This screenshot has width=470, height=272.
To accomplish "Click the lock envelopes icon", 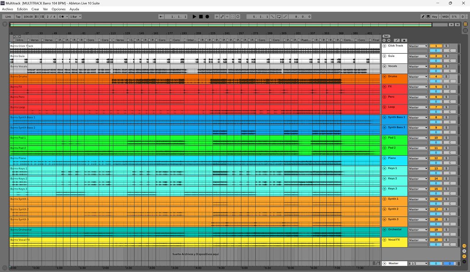I will tap(404, 40).
